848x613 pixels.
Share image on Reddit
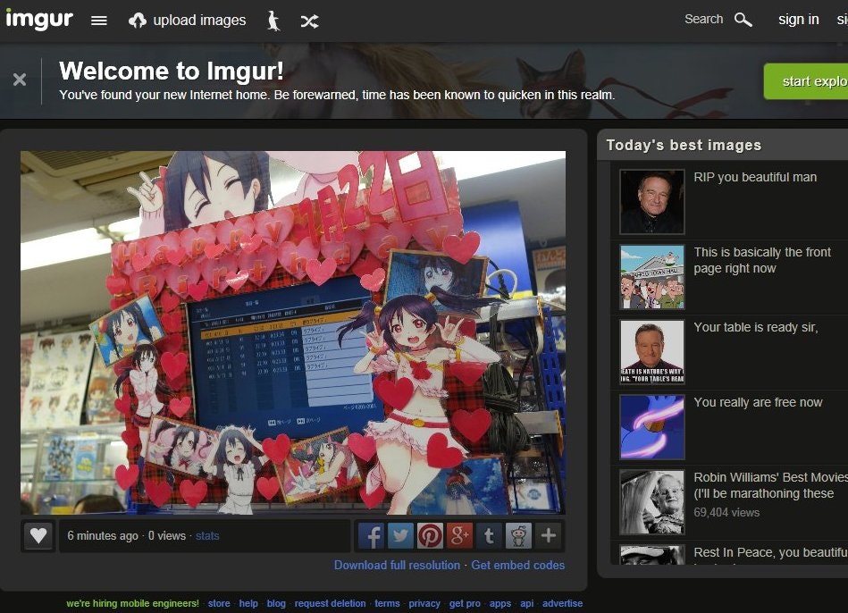coord(518,535)
